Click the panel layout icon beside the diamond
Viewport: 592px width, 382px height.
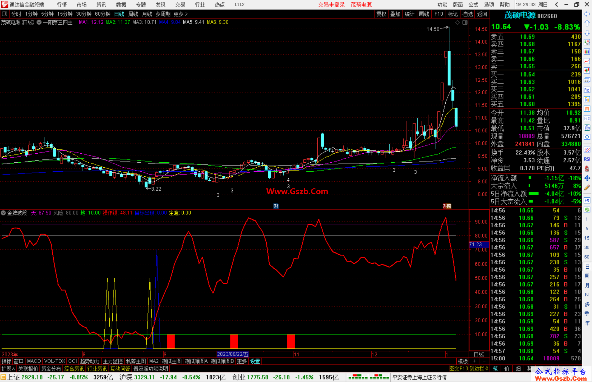pyautogui.click(x=465, y=22)
